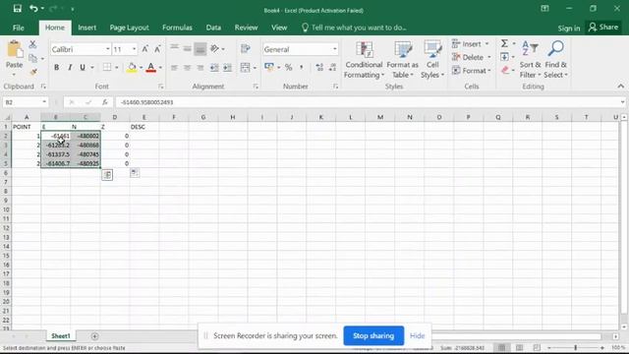Switch to the Data tab
The width and height of the screenshot is (629, 354).
pyautogui.click(x=213, y=28)
